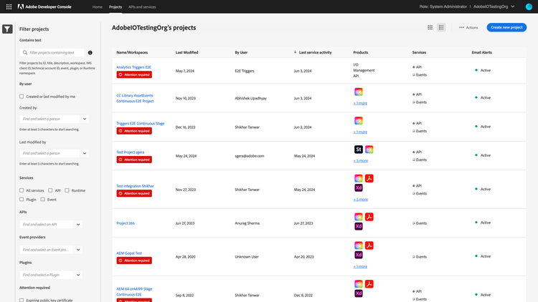Screen dimensions: 538x302
Task: Click the Adobe Stock icon in Test Project sgera row
Action: (x=359, y=150)
